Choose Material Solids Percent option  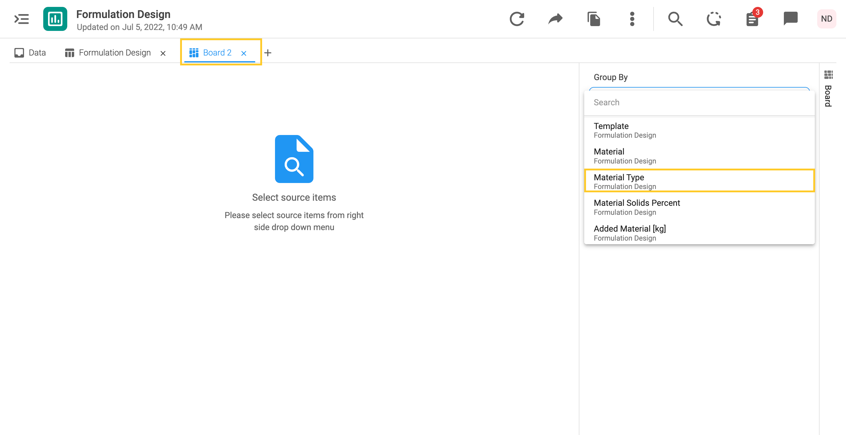pyautogui.click(x=699, y=207)
